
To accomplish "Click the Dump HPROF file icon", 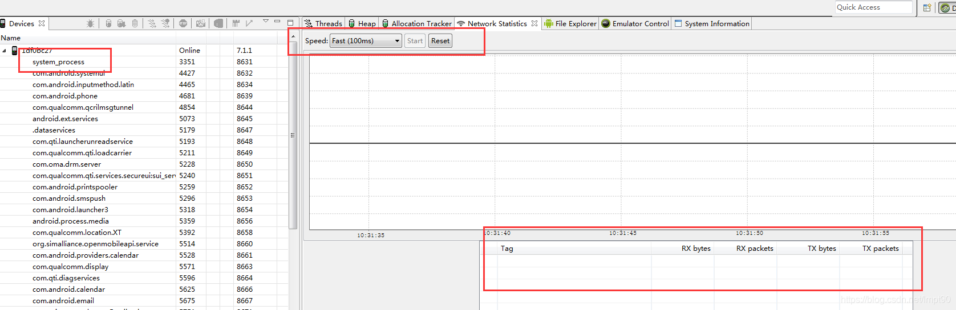I will click(121, 23).
